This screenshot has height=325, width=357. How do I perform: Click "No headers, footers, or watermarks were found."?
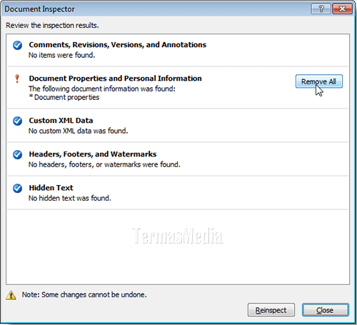104,164
